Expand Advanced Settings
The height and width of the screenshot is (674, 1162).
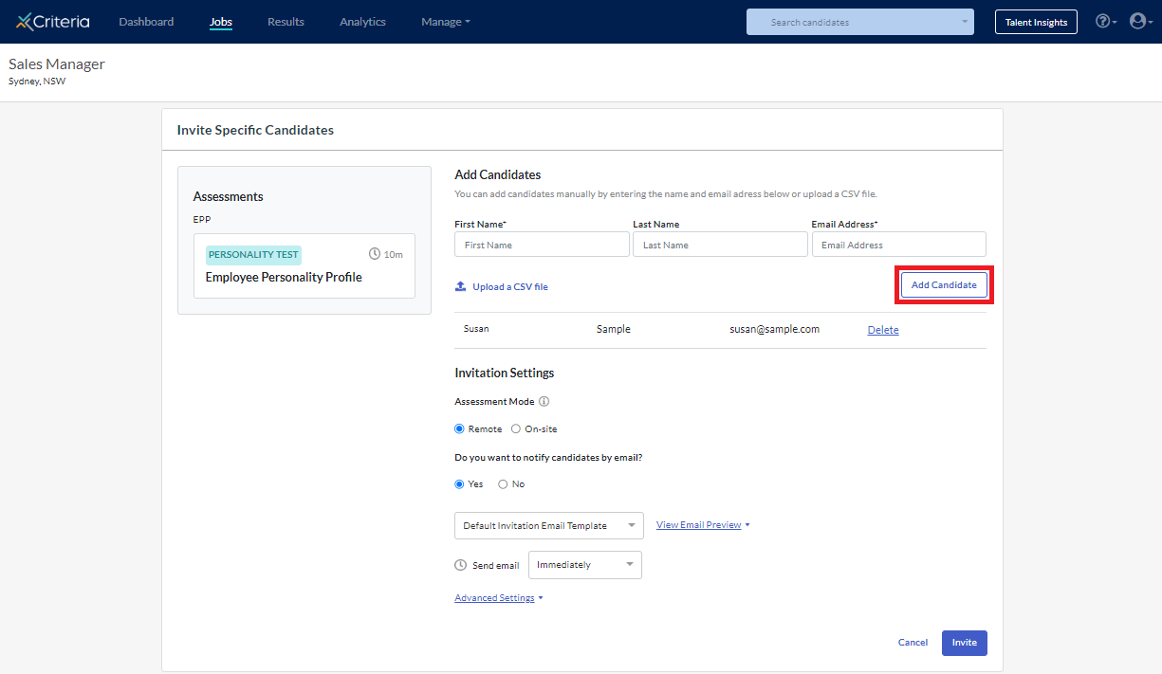click(499, 598)
